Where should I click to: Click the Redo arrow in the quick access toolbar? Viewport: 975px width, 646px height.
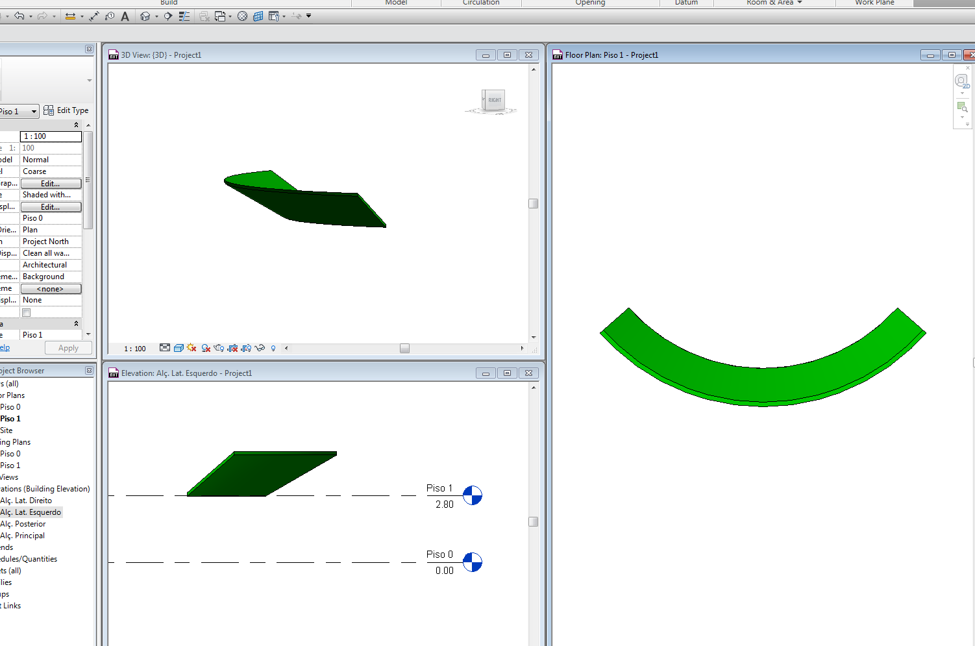[x=42, y=16]
